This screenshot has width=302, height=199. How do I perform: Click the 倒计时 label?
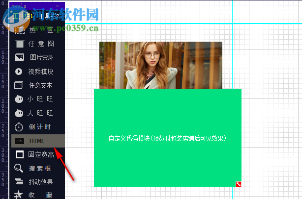pyautogui.click(x=40, y=127)
